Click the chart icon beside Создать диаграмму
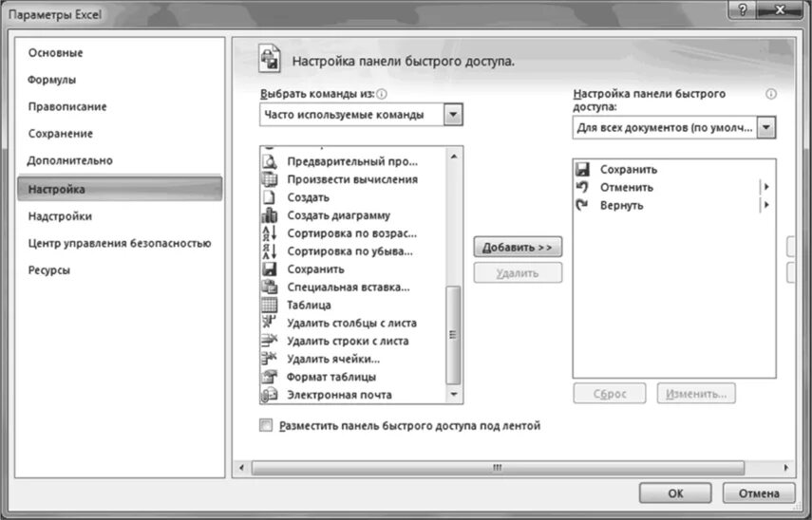This screenshot has height=520, width=812. [270, 215]
